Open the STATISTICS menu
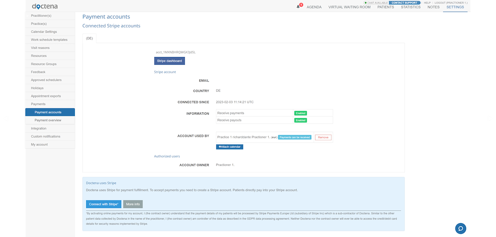 [411, 7]
